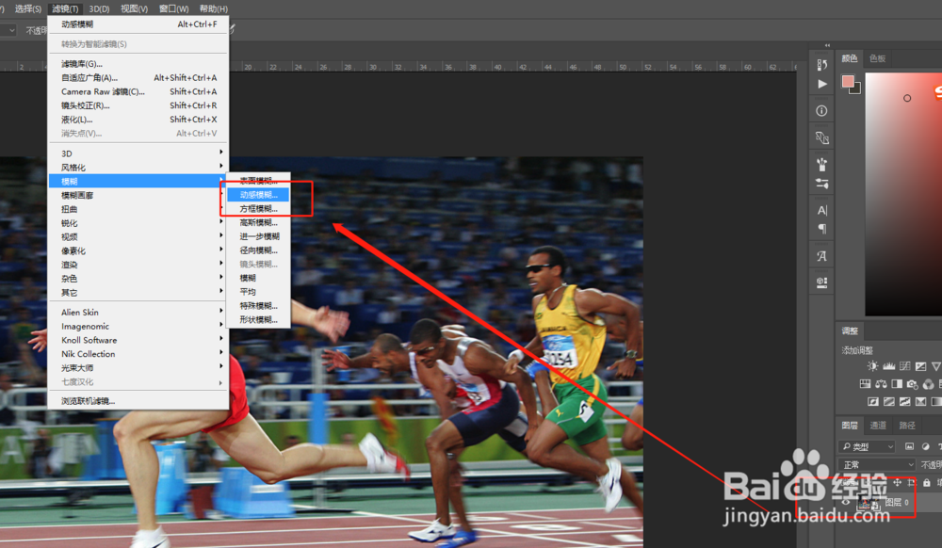Expand the 渲染 submenu
The image size is (942, 548).
pos(138,265)
